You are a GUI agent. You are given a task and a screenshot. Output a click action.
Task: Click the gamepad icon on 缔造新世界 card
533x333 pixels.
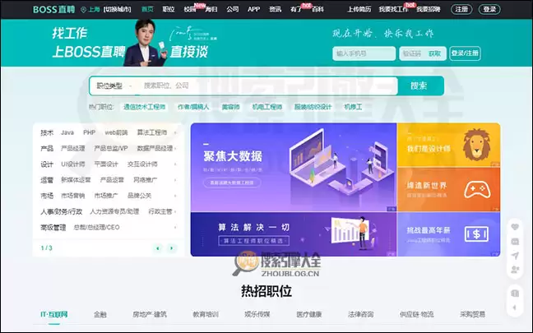point(477,190)
